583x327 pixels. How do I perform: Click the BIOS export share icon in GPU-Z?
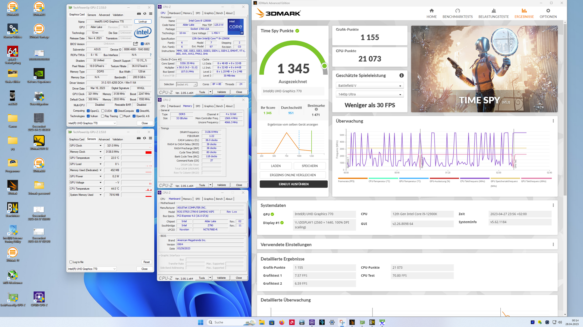click(136, 44)
